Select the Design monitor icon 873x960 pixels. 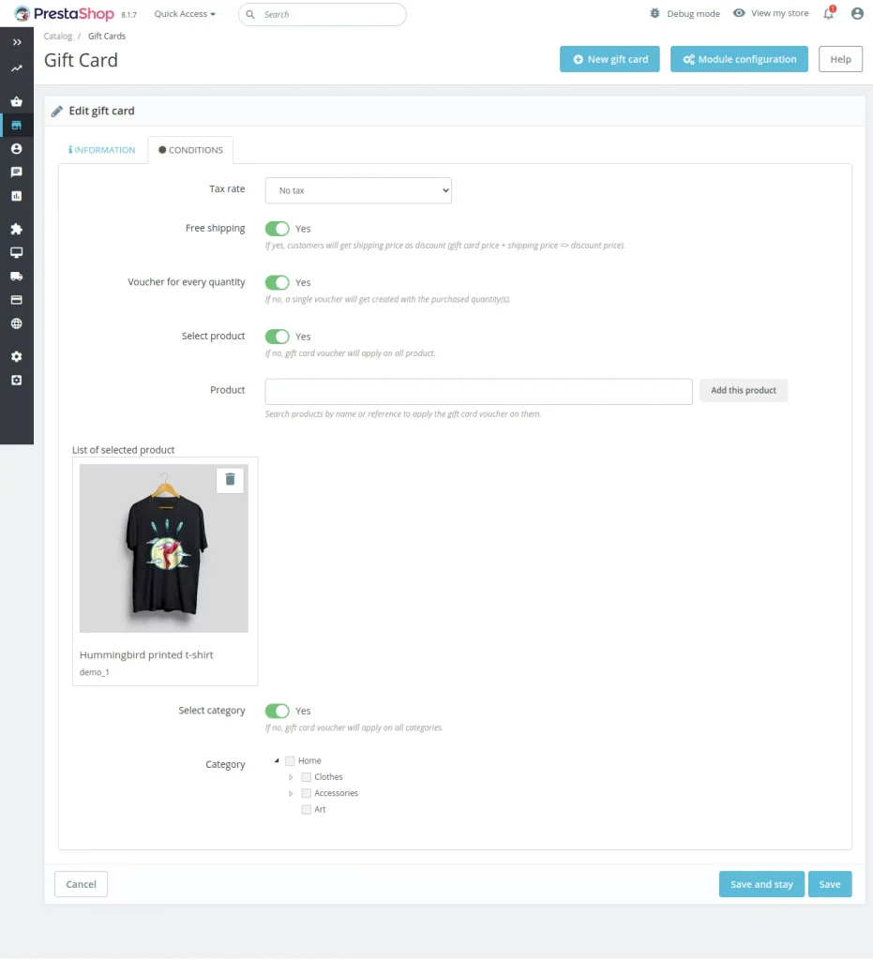pyautogui.click(x=17, y=252)
